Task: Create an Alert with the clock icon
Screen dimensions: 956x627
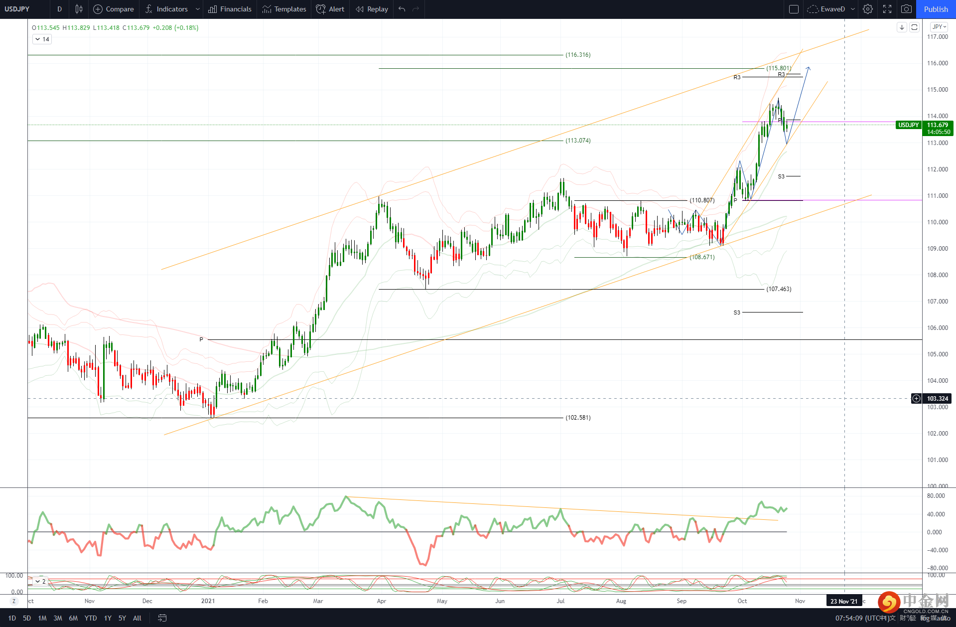Action: tap(330, 9)
